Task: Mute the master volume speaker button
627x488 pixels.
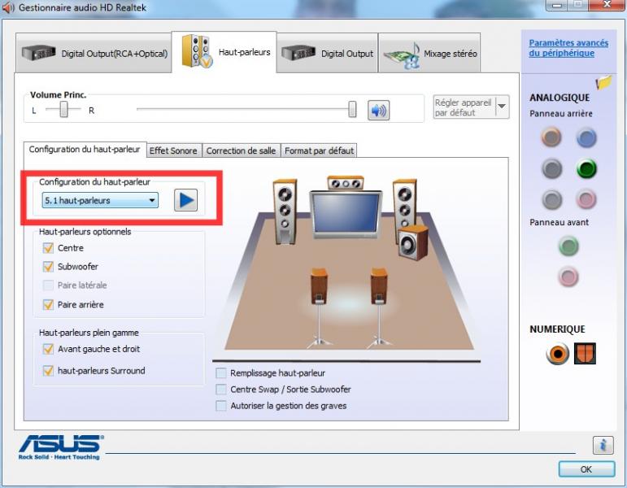Action: (x=378, y=111)
